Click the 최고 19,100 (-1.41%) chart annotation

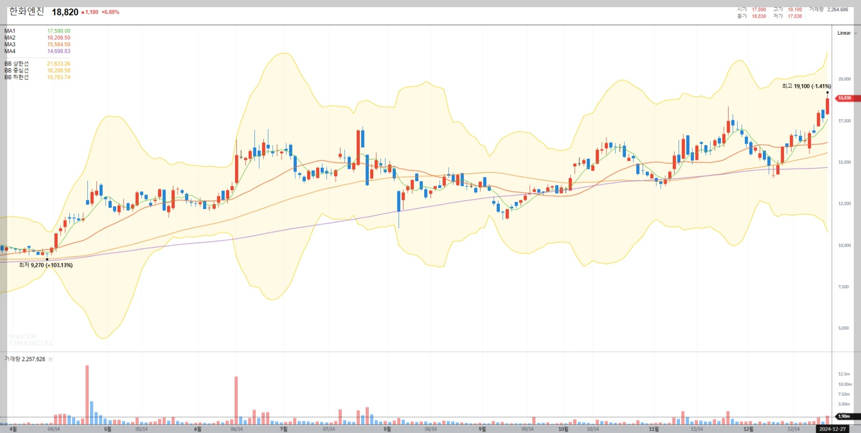coord(806,86)
